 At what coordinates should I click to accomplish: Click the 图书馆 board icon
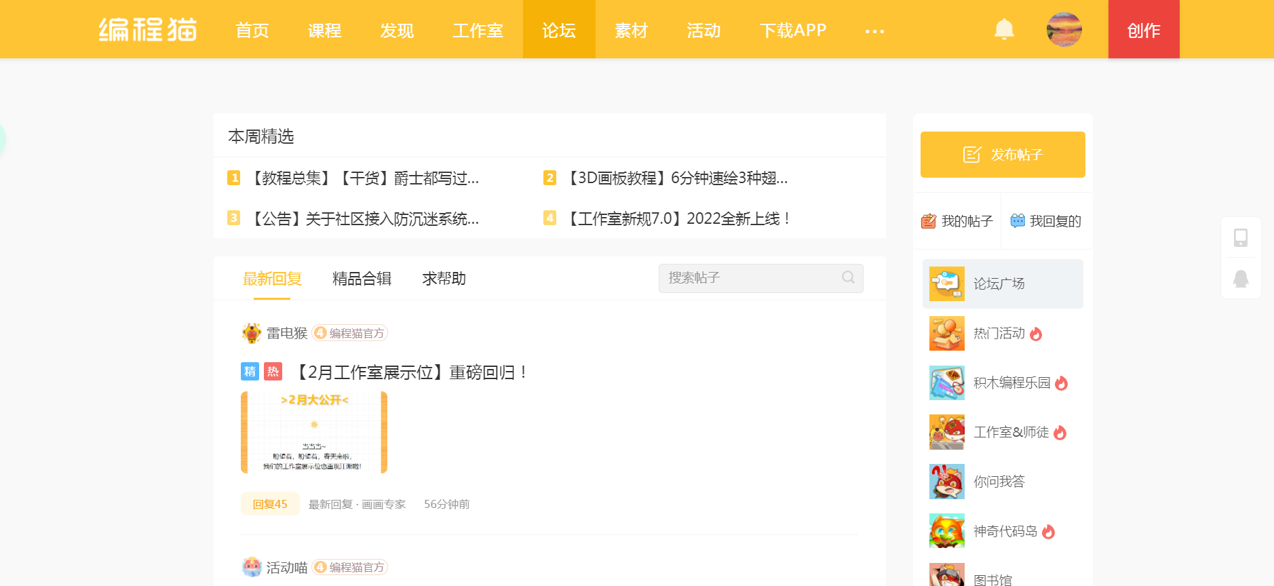click(947, 574)
